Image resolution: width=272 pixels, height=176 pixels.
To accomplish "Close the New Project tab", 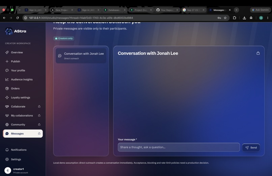I will [x=72, y=10].
